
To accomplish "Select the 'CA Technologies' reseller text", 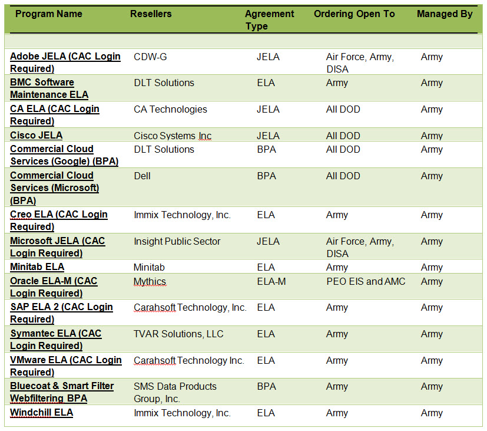I will (170, 110).
